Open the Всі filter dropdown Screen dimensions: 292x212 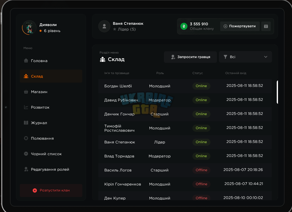[x=245, y=57]
